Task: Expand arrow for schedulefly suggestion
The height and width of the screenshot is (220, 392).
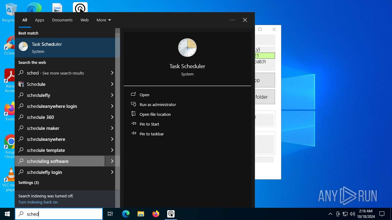Action: click(x=112, y=95)
